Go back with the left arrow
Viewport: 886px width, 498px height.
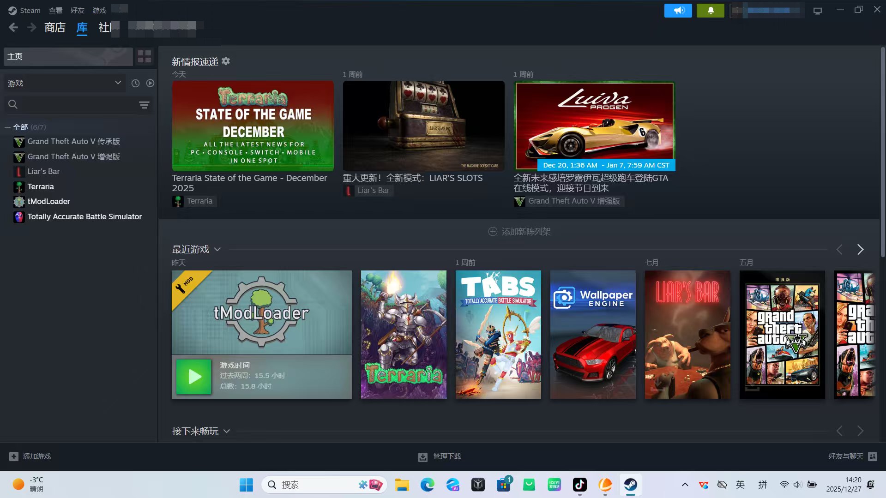tap(13, 28)
